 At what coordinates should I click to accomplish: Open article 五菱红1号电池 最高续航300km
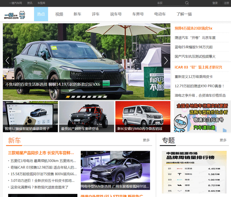tap(43, 161)
